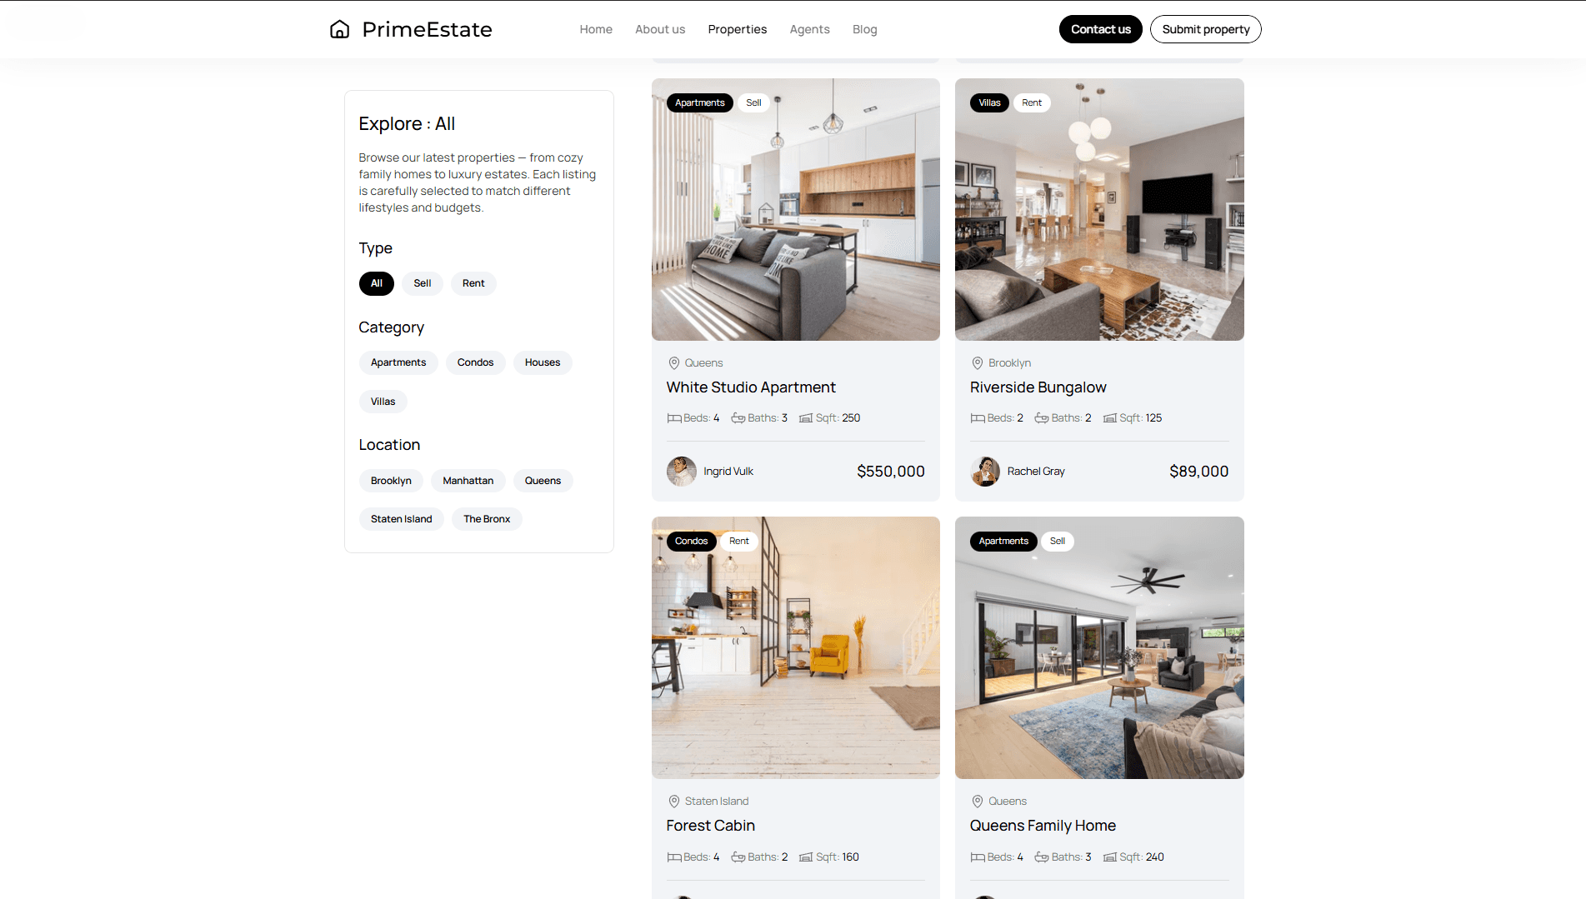
Task: Filter location to The Bronx
Action: coord(487,519)
